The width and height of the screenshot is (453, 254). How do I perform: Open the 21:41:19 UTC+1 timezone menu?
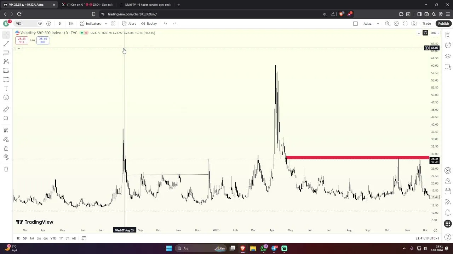point(427,238)
